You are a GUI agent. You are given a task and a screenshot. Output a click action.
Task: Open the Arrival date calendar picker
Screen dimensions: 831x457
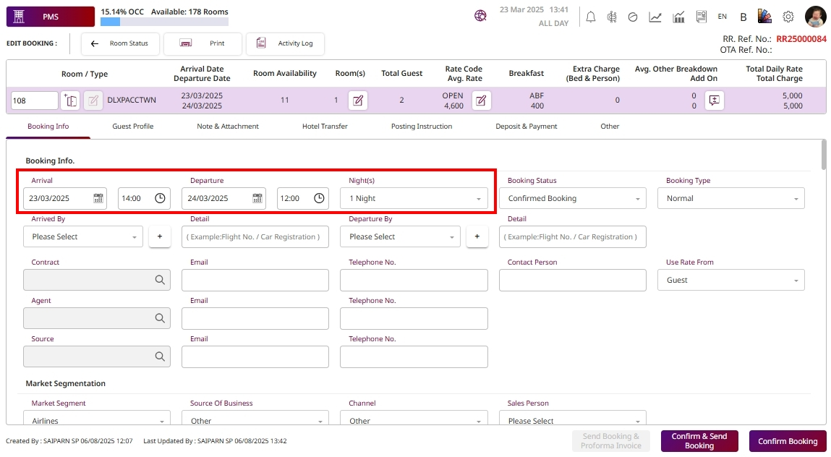click(98, 198)
